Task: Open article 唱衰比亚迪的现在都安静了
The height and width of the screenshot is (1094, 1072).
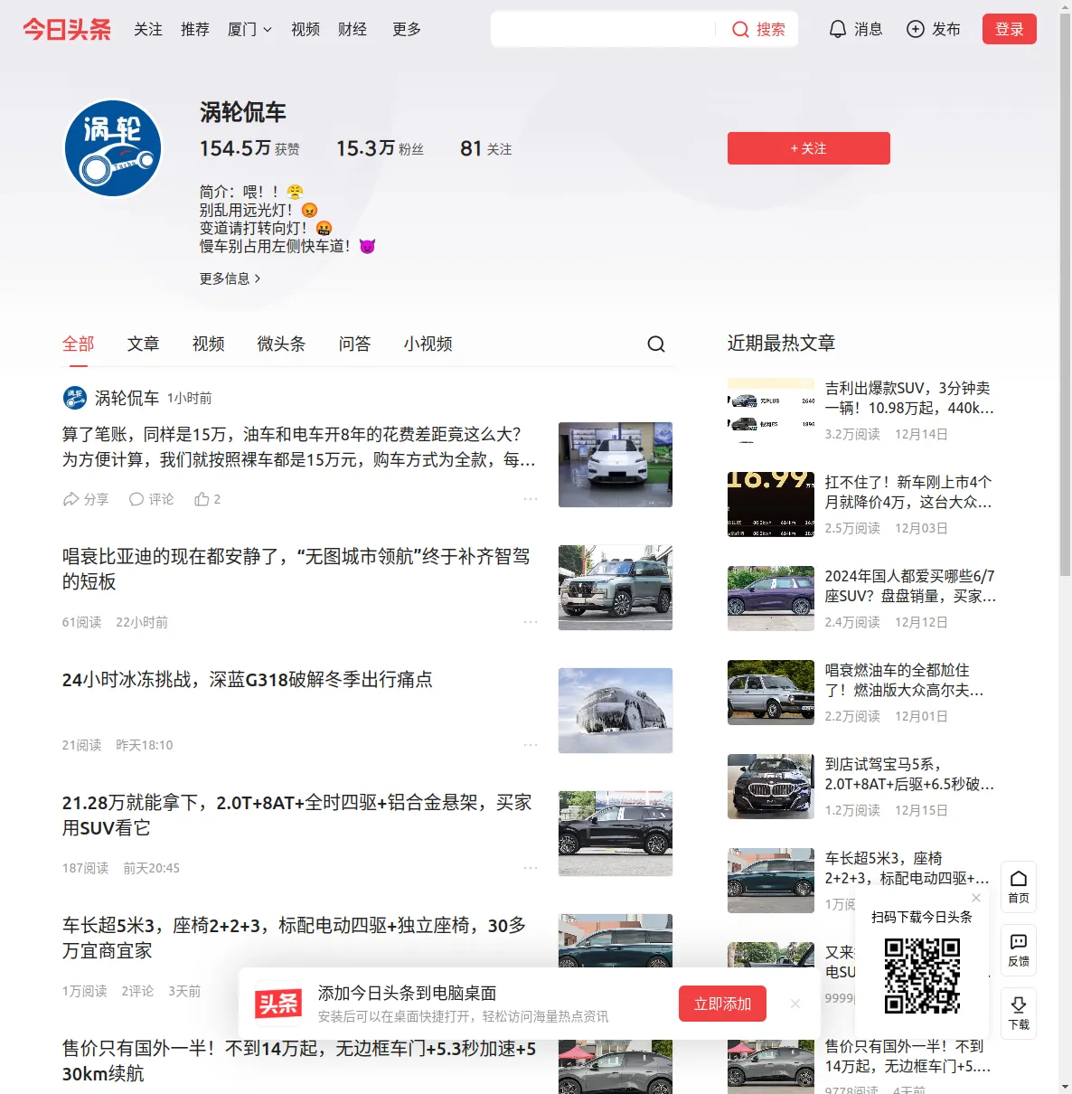Action: point(296,569)
